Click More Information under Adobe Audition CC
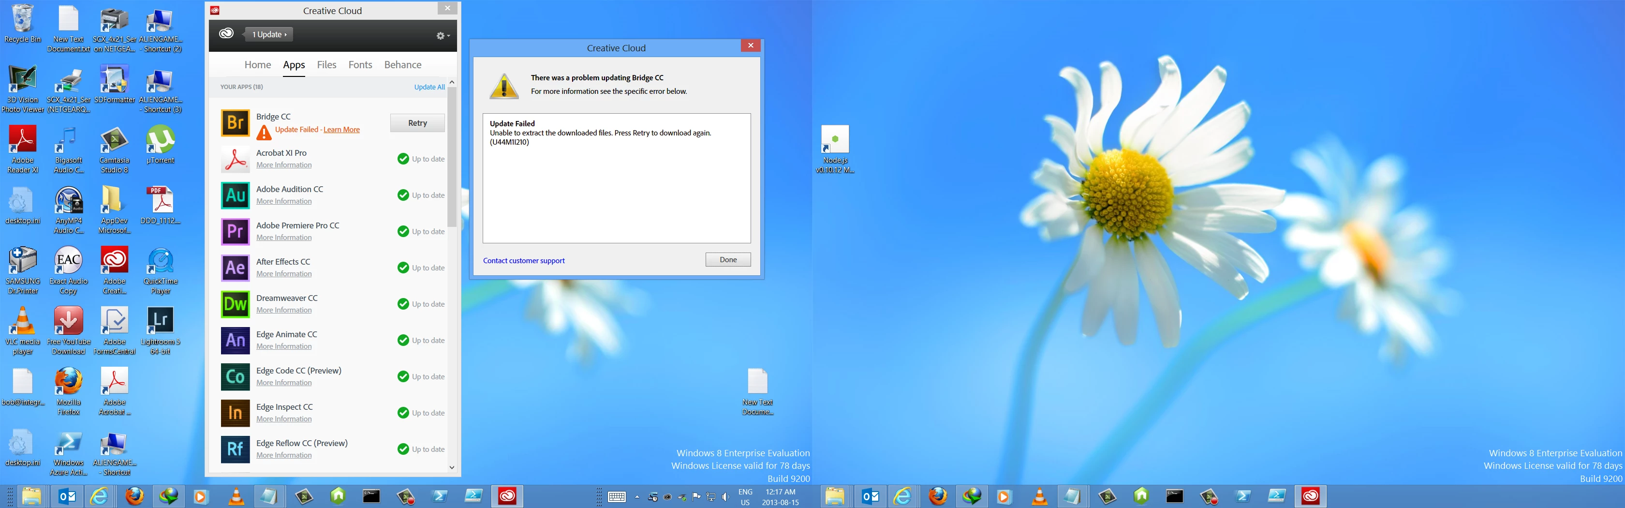 coord(284,201)
